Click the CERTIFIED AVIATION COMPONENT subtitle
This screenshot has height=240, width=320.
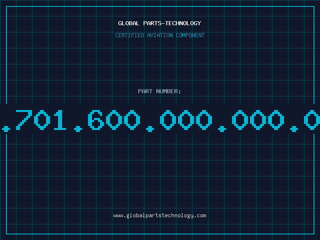[160, 35]
